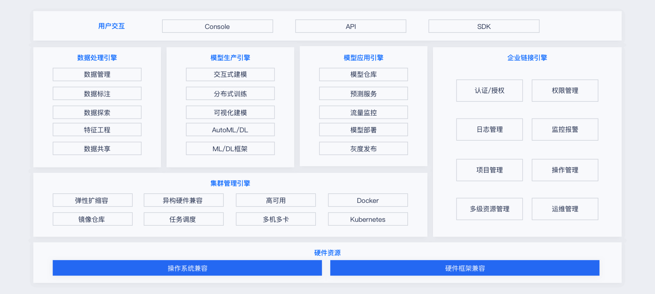
Task: Click the SDK box
Action: pos(484,26)
